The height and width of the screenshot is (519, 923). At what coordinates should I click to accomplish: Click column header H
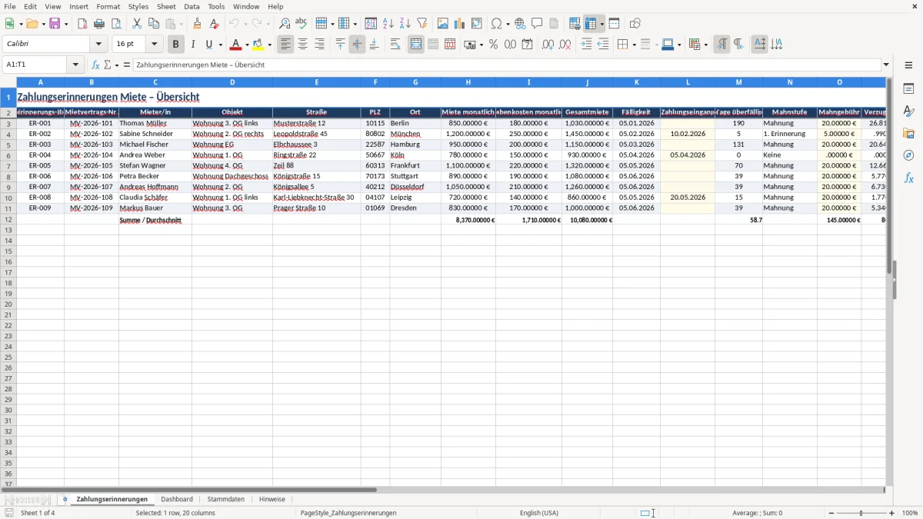coord(468,82)
